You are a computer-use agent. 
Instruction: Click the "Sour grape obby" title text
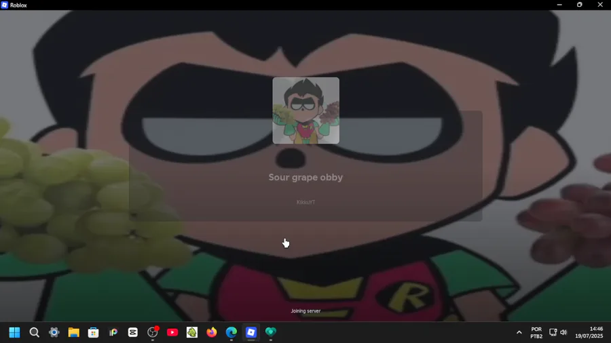tap(305, 178)
